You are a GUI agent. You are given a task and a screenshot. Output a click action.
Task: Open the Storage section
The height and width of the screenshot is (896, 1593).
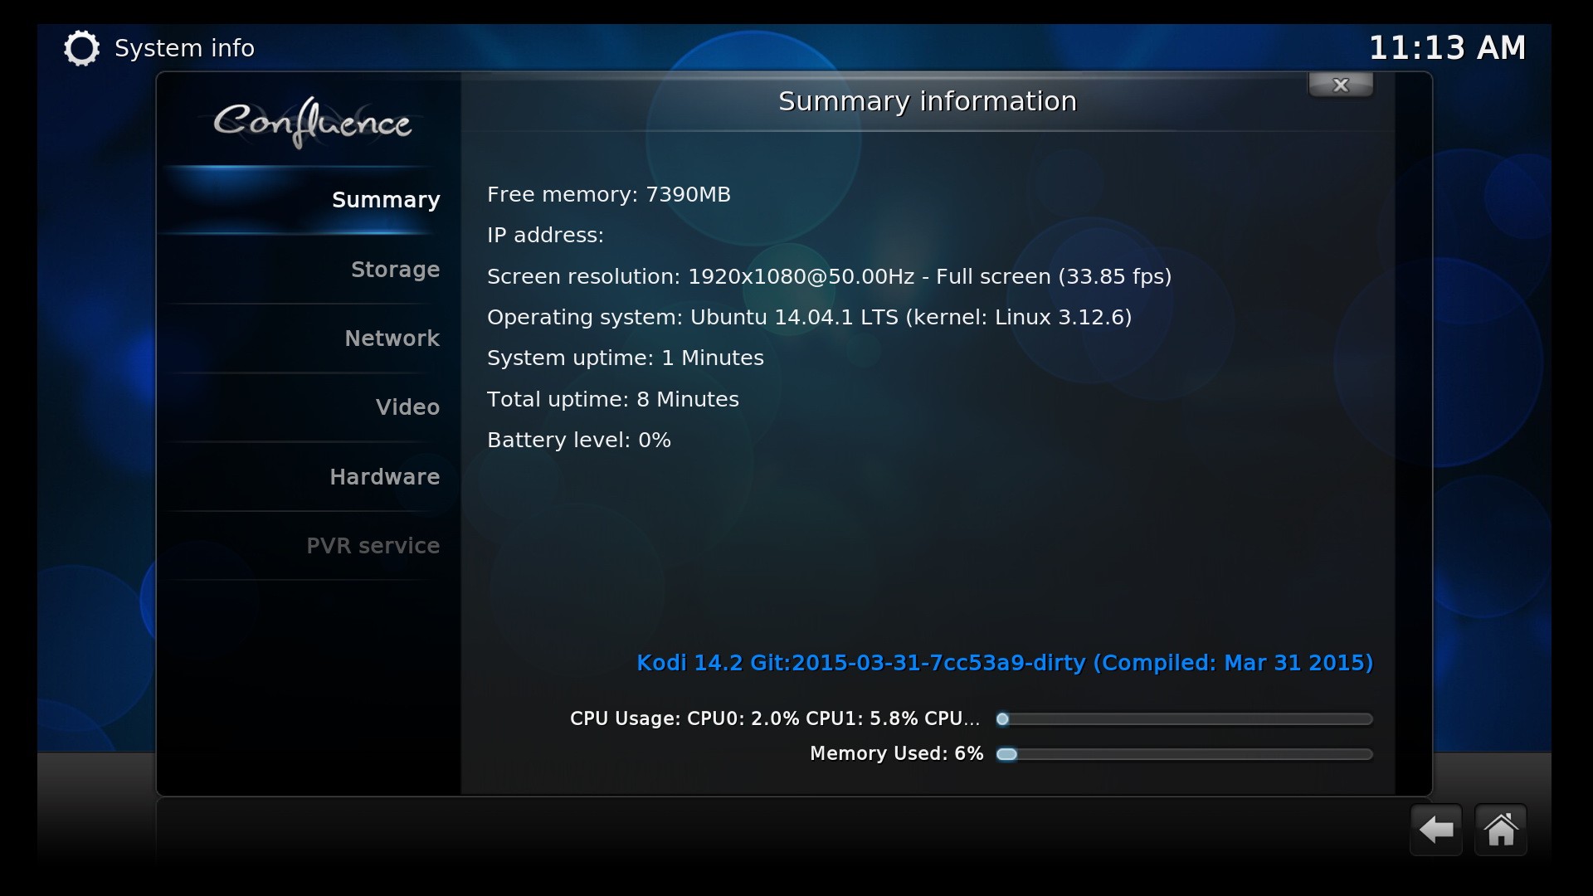pos(309,270)
